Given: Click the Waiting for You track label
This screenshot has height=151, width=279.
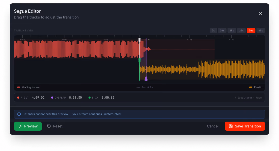Looking at the screenshot, I should coord(31,87).
